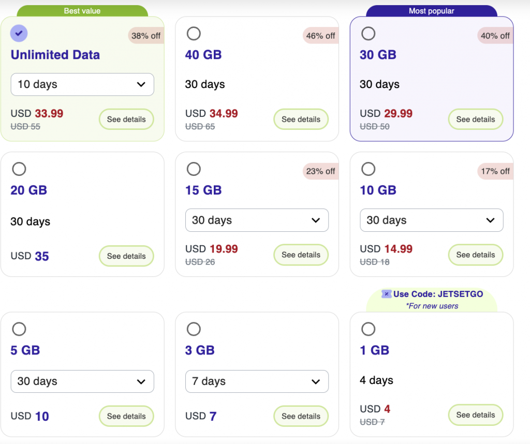Viewport: 530px width, 444px height.
Task: Select the 30 GB plan radio button
Action: point(369,34)
